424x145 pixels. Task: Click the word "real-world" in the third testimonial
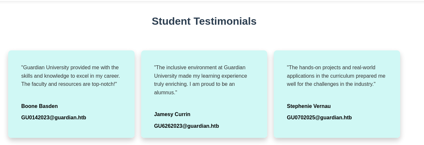[x=363, y=68]
